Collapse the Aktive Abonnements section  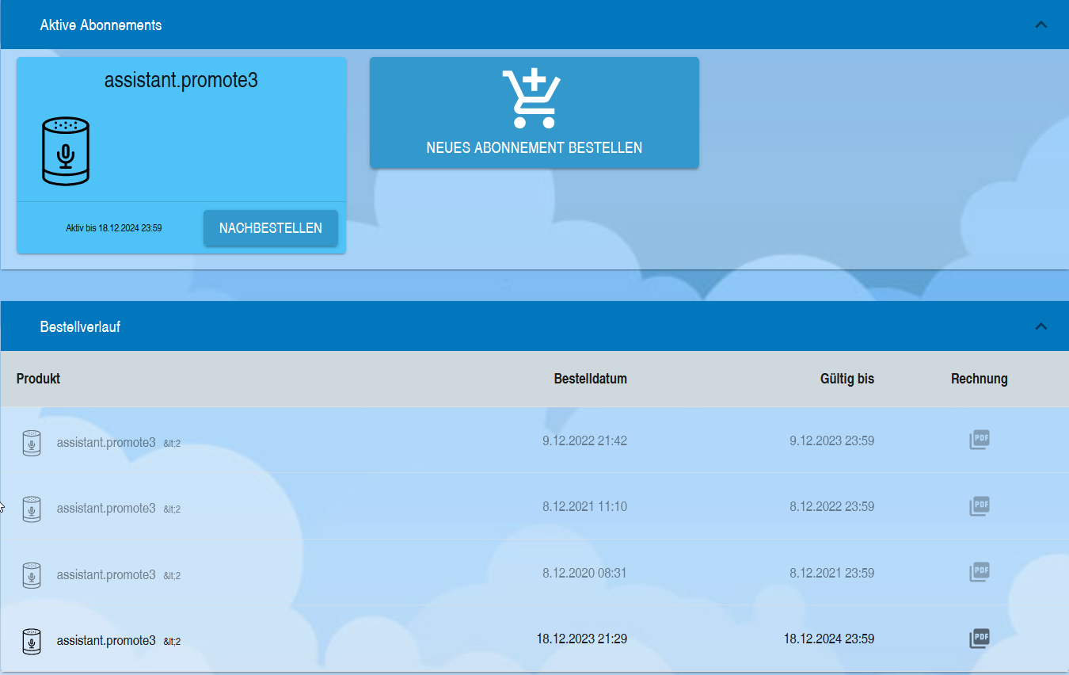click(1041, 25)
